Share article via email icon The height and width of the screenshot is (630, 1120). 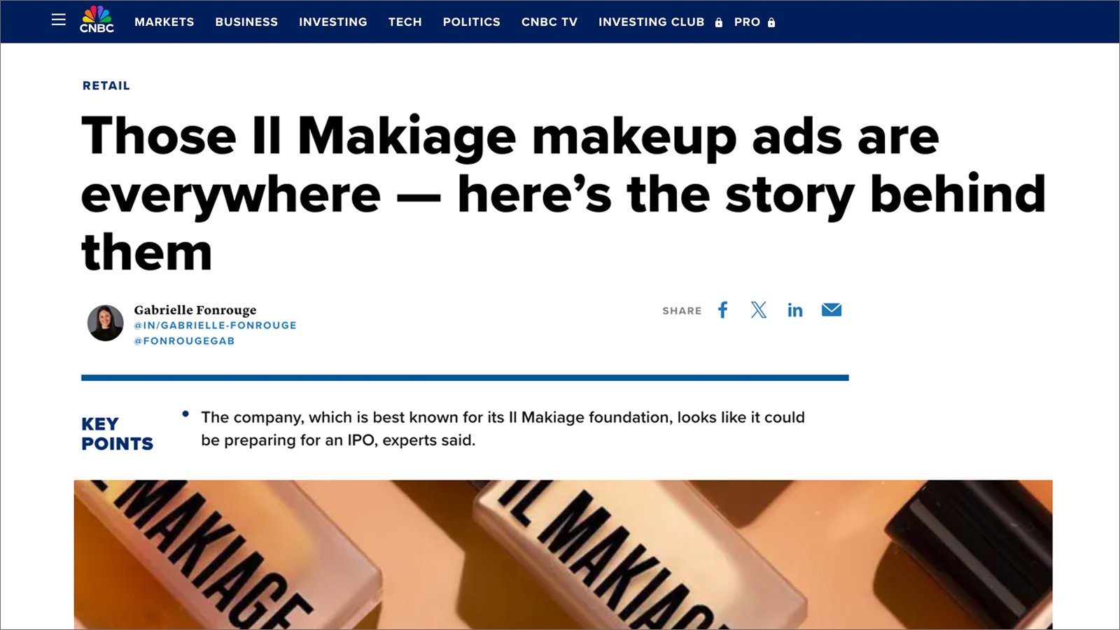(832, 309)
